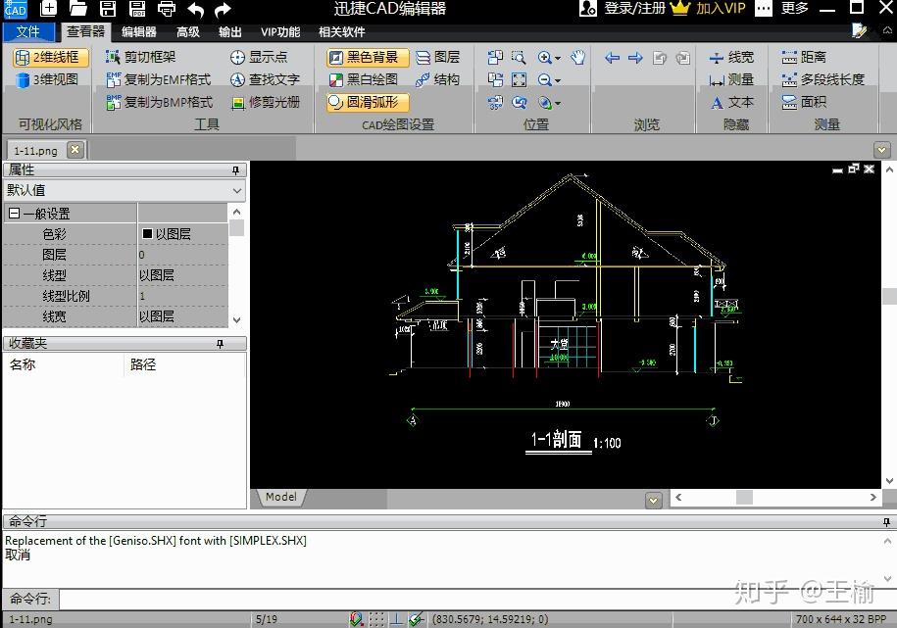Collapse the 一般设置 section
This screenshot has width=897, height=628.
[15, 214]
